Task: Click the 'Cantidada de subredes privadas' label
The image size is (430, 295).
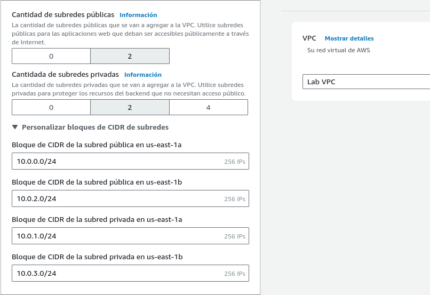Action: click(x=65, y=75)
